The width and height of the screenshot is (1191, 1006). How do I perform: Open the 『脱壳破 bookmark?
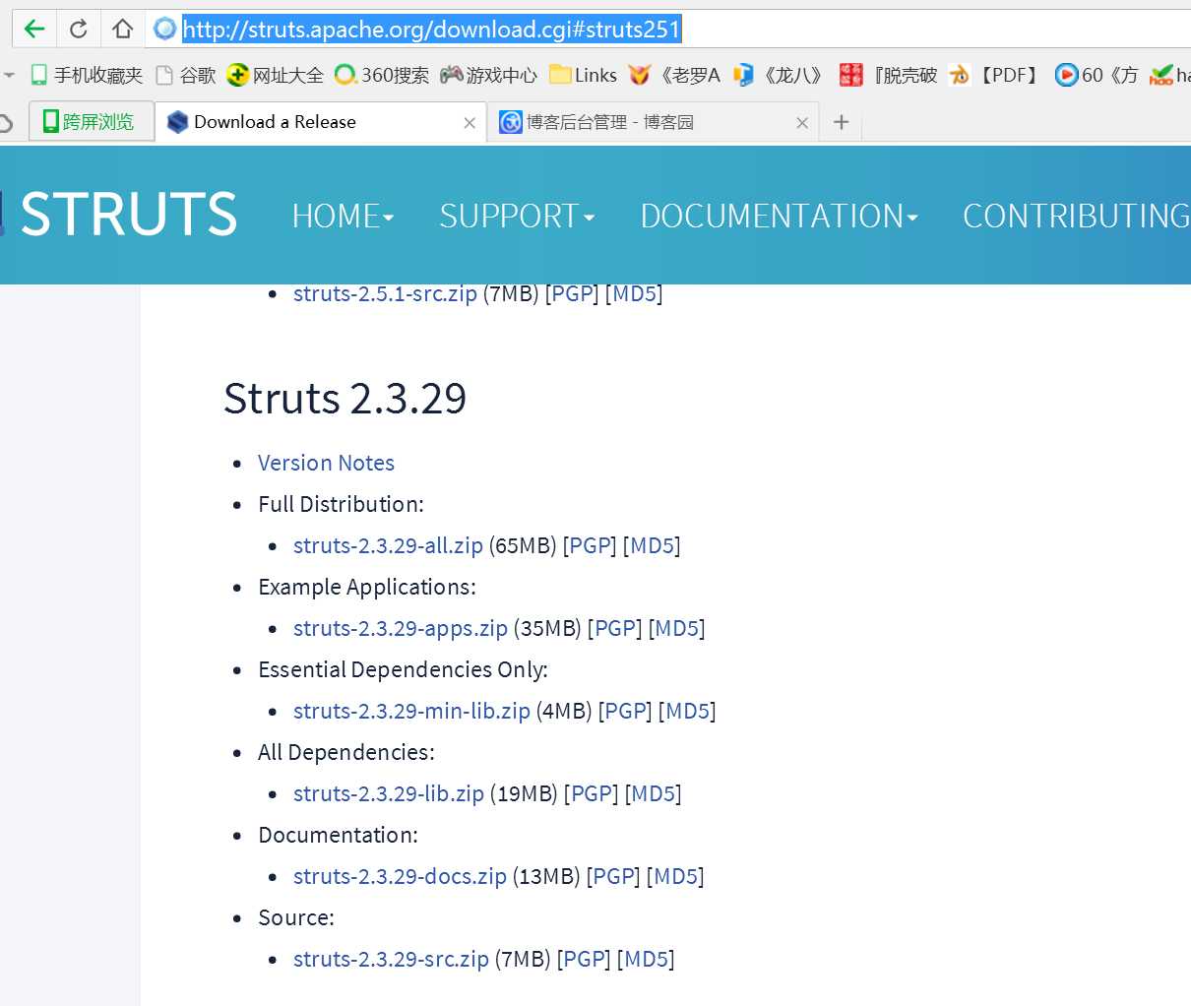[x=888, y=75]
